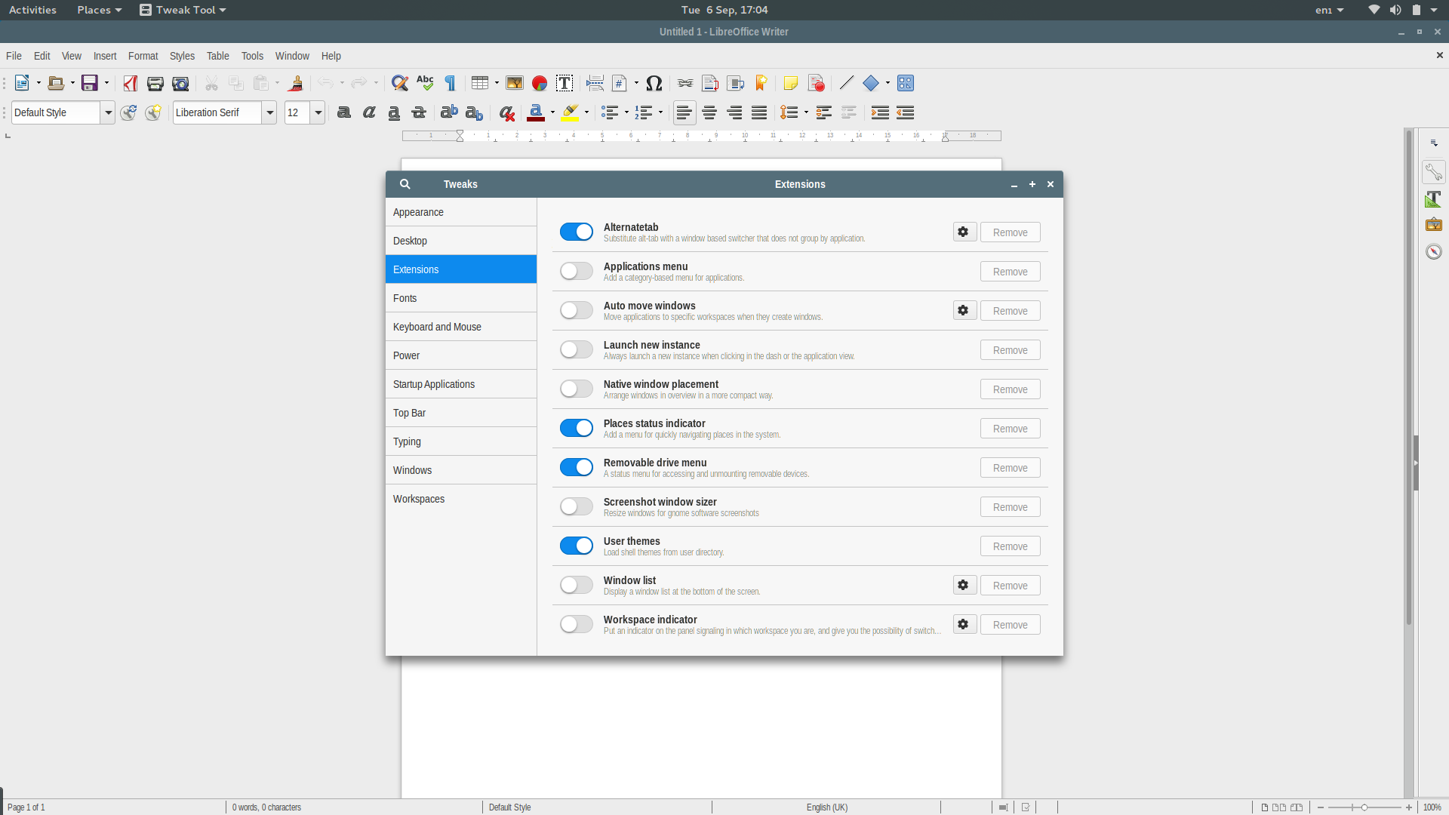The width and height of the screenshot is (1449, 815).
Task: Open the paragraph style dropdown arrow
Action: (x=108, y=112)
